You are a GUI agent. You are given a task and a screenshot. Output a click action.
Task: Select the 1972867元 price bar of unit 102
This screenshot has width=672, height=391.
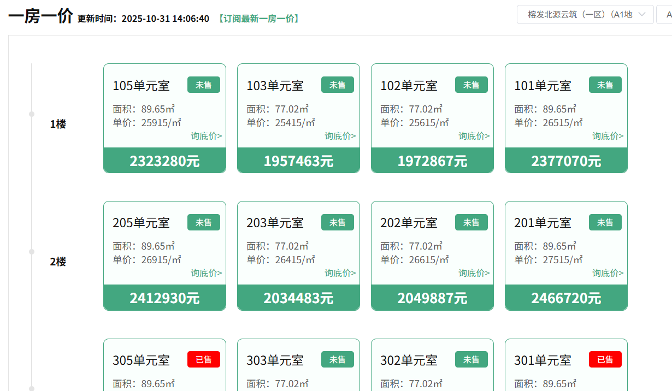tap(432, 161)
